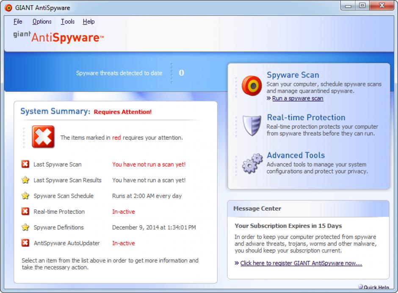Click the 'December 9, 2014 at 1:34:01 PM' value
This screenshot has height=293, width=398.
(x=154, y=227)
